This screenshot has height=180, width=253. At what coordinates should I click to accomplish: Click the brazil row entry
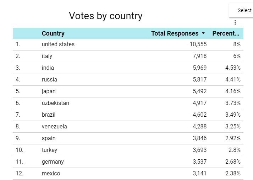tap(128, 115)
